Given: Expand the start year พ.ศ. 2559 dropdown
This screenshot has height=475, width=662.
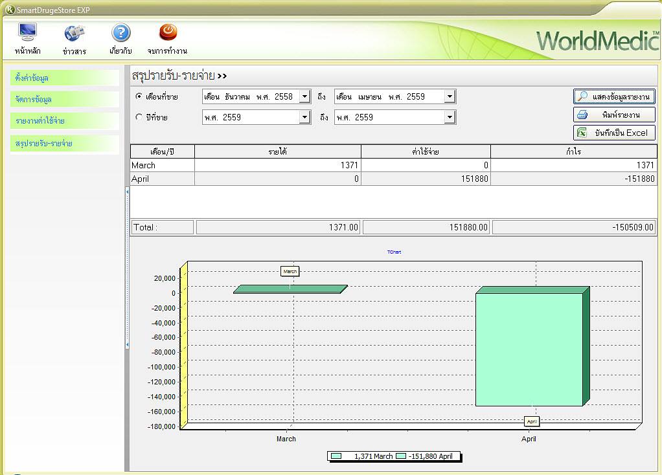Looking at the screenshot, I should 304,117.
